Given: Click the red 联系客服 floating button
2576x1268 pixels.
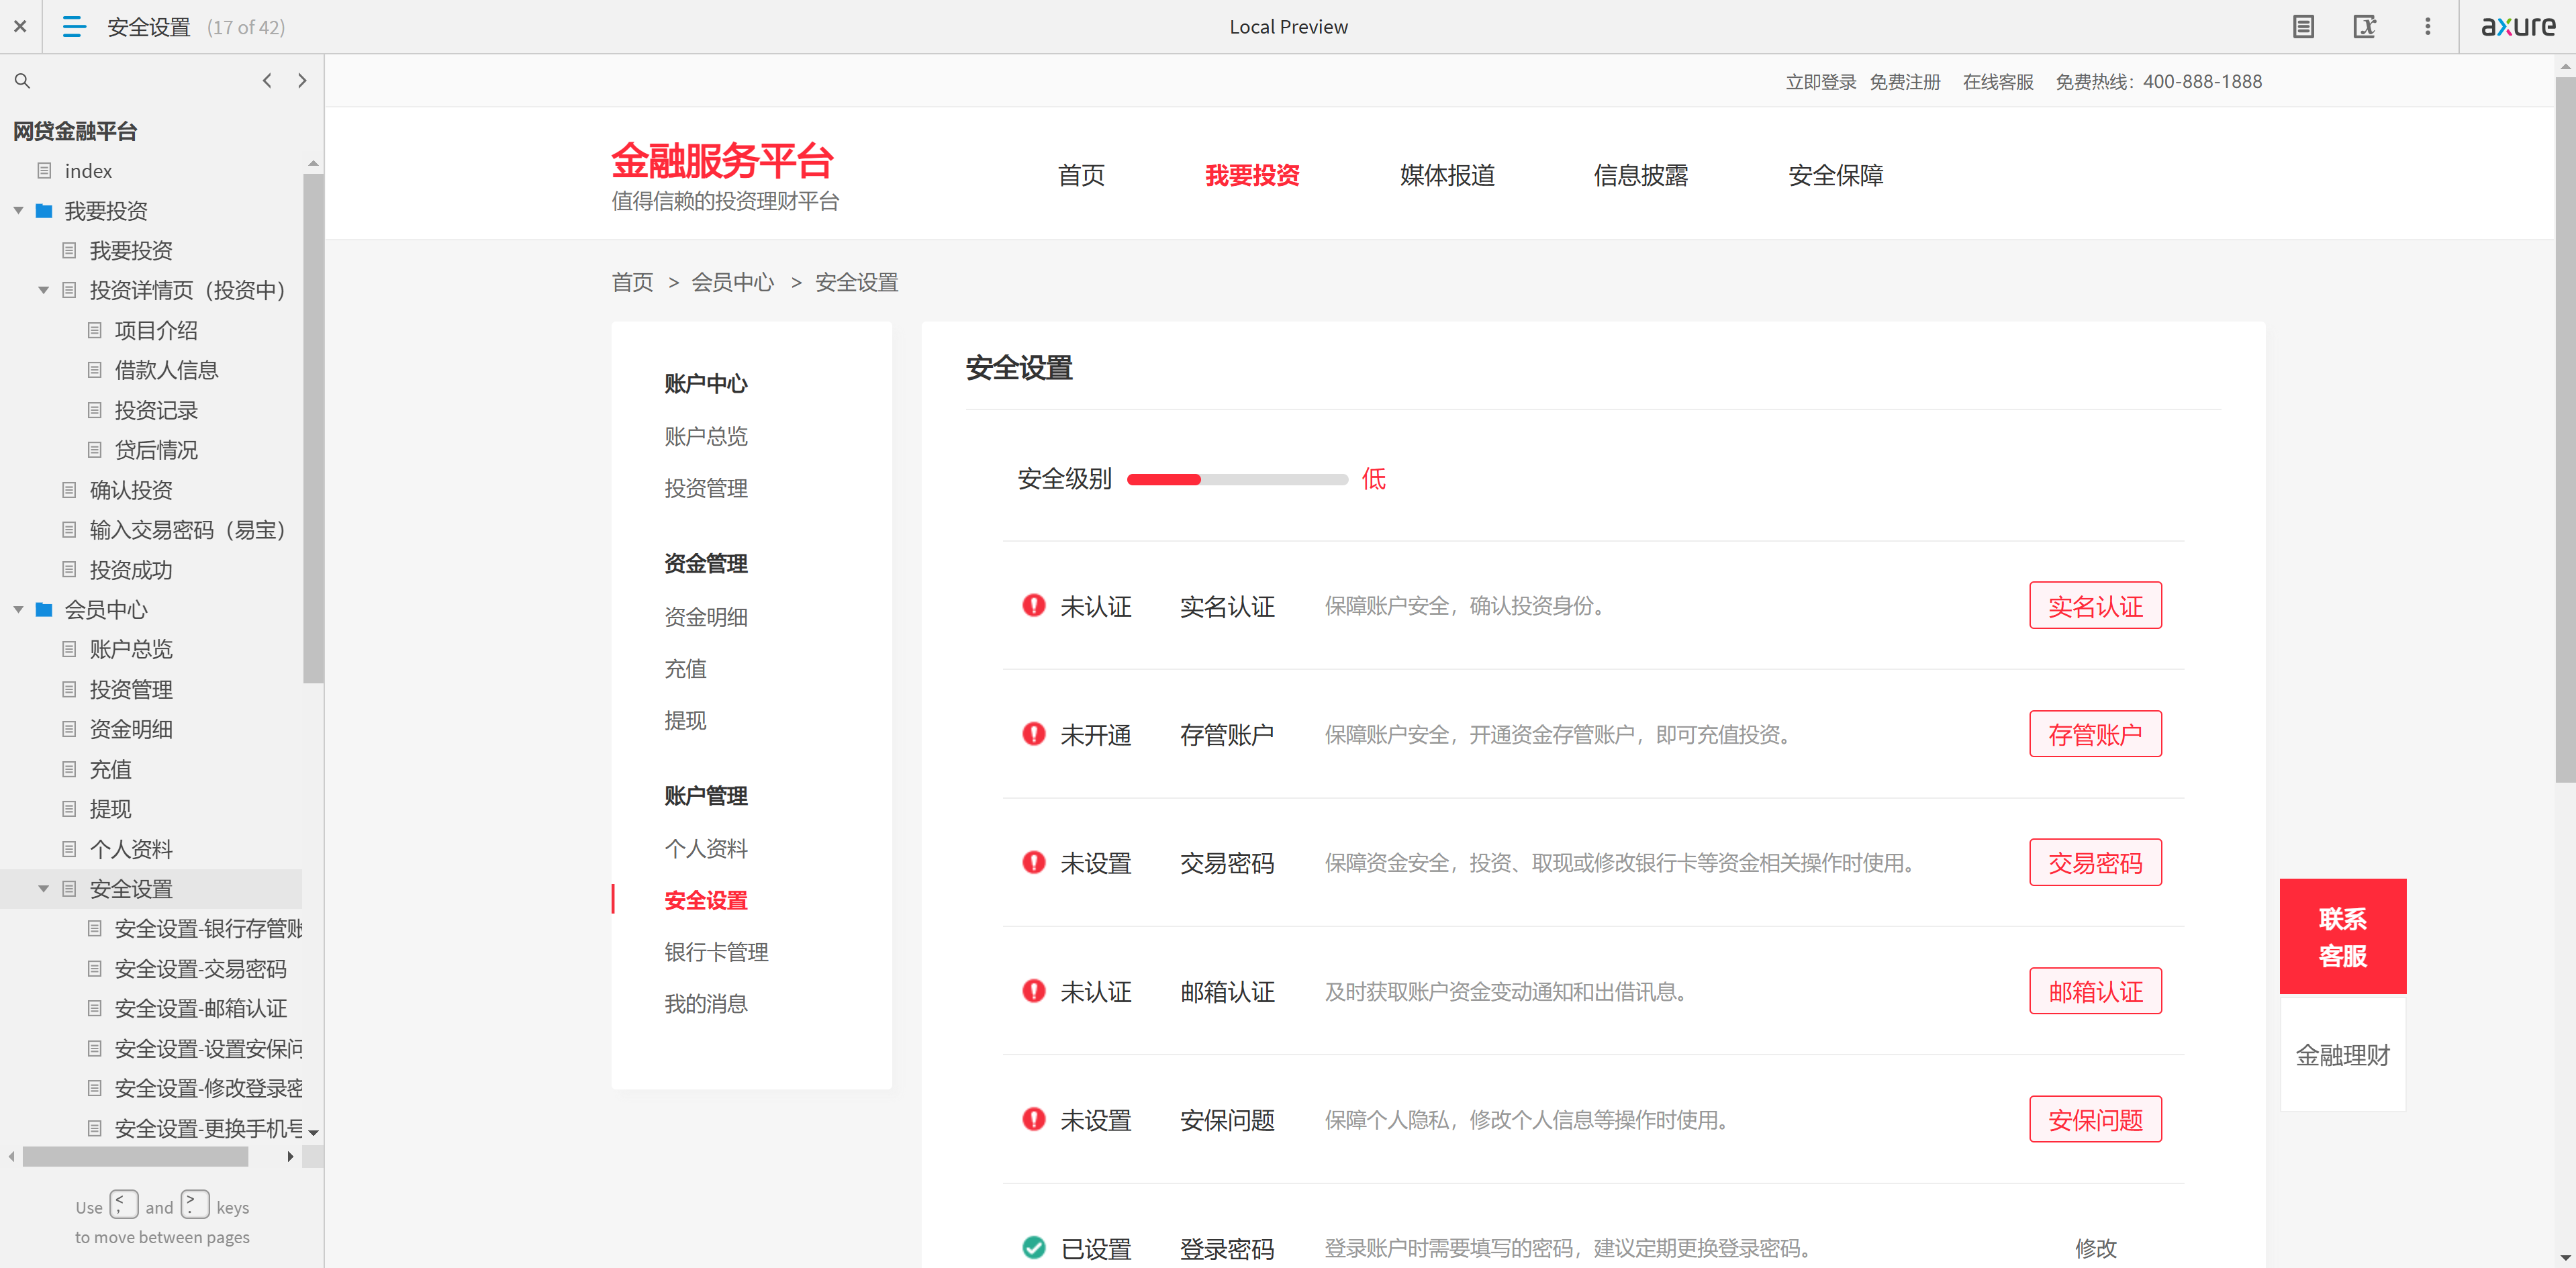Looking at the screenshot, I should (2342, 937).
